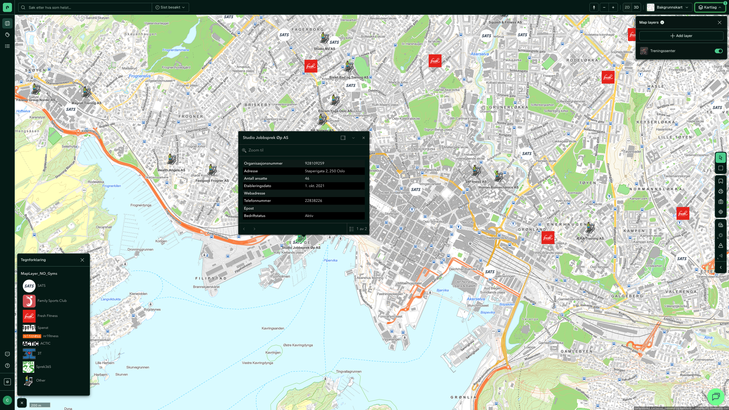Open feature list 1 av 2

tap(358, 229)
